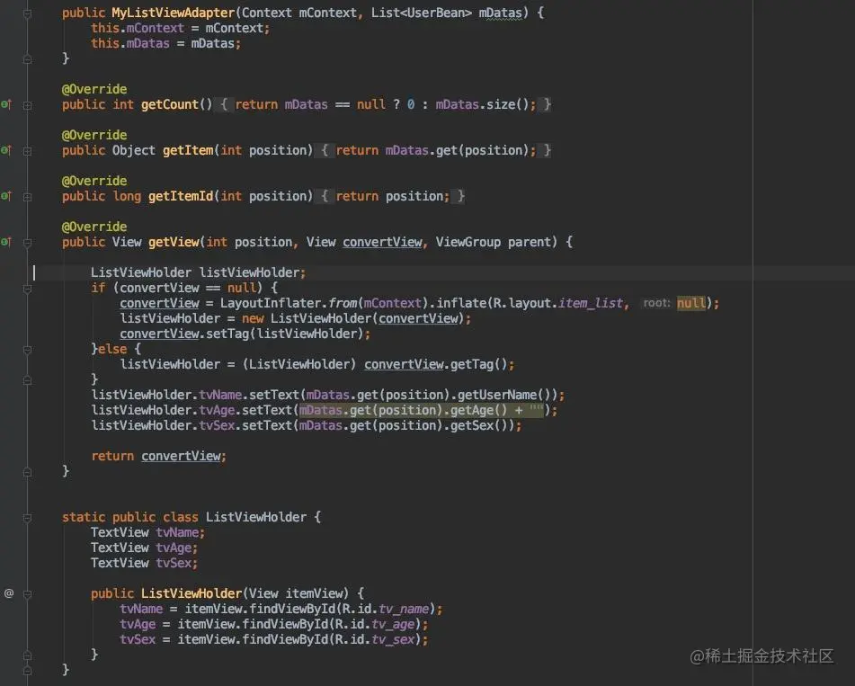Click the tv_sex resource id
This screenshot has width=855, height=686.
pyautogui.click(x=393, y=638)
